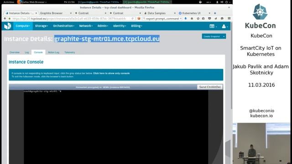Click the tcp cloud logo icon
This screenshot has height=164, width=292.
(8, 26)
